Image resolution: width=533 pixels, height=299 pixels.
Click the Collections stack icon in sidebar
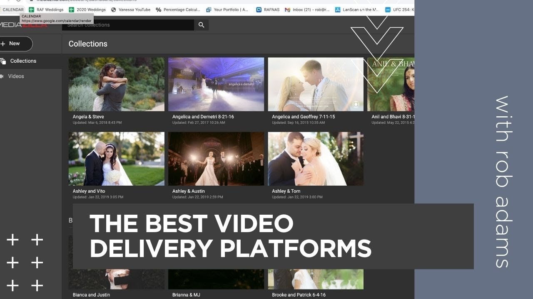coord(3,61)
